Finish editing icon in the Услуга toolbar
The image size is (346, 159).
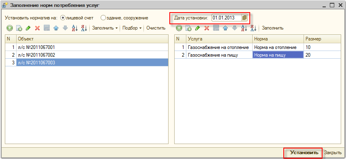(216, 28)
